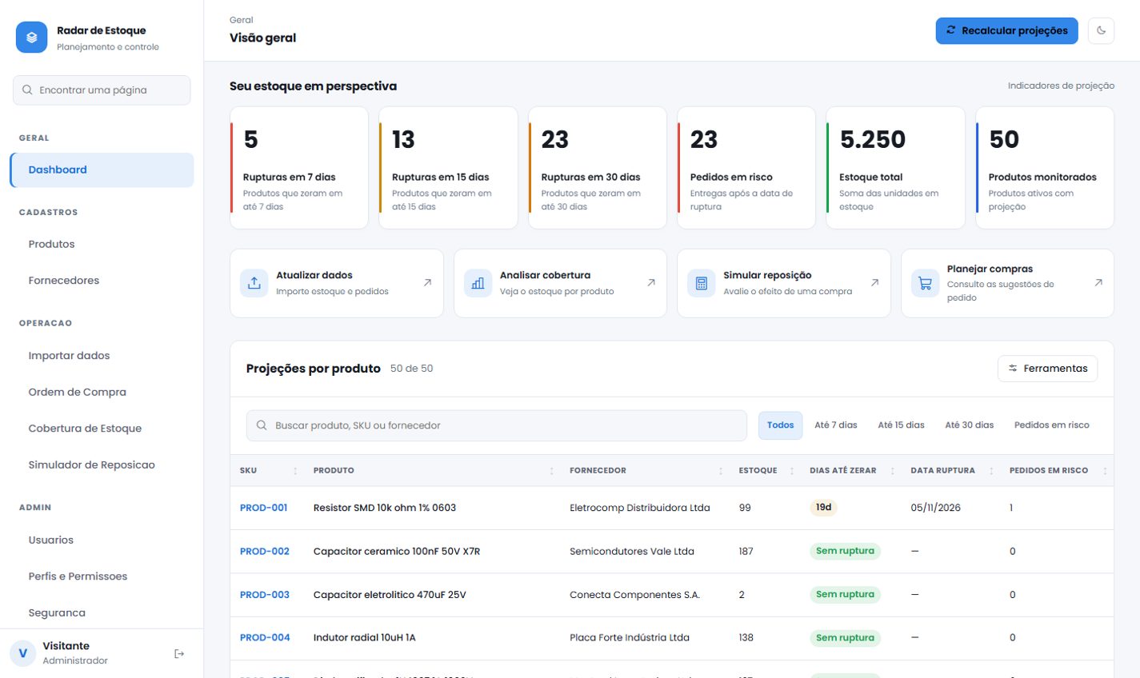Click Sem ruptura badge in PROD-004 row
This screenshot has width=1140, height=678.
[845, 638]
